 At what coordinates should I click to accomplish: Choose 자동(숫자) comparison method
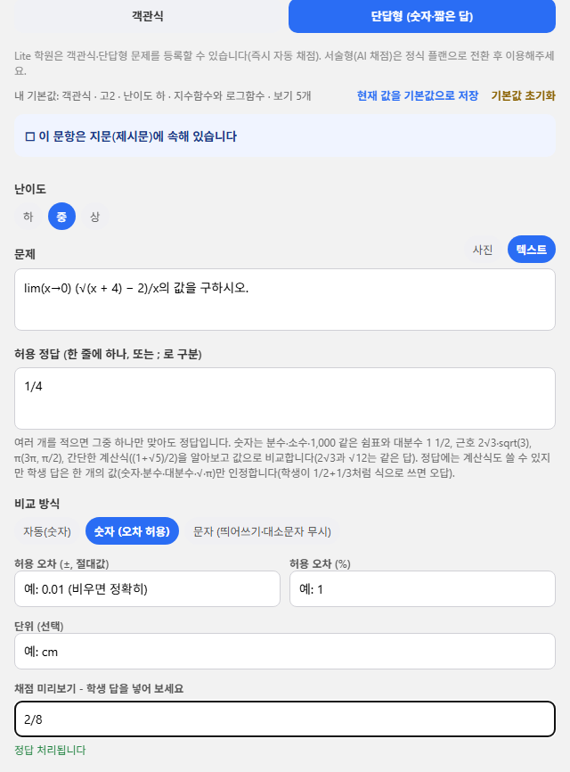(x=47, y=531)
